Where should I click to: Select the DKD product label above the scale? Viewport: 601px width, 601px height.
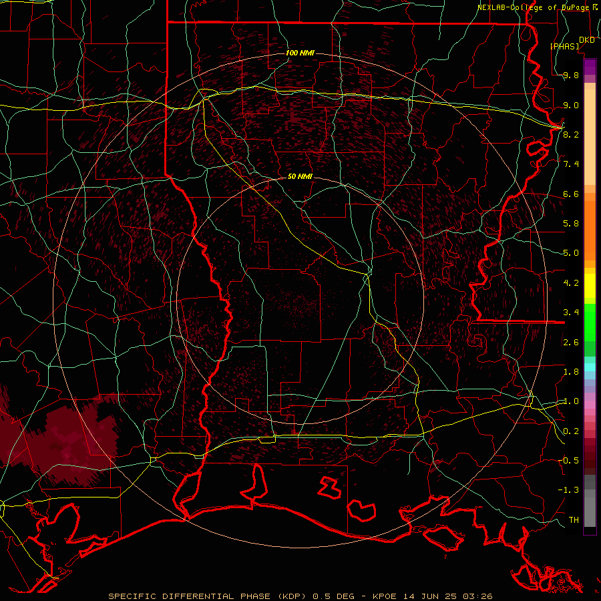pyautogui.click(x=587, y=40)
